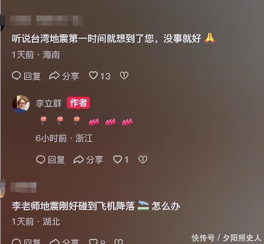Image resolution: width=264 pixels, height=244 pixels.
Task: Click the reply icon under Hubei comment
Action: tap(16, 242)
